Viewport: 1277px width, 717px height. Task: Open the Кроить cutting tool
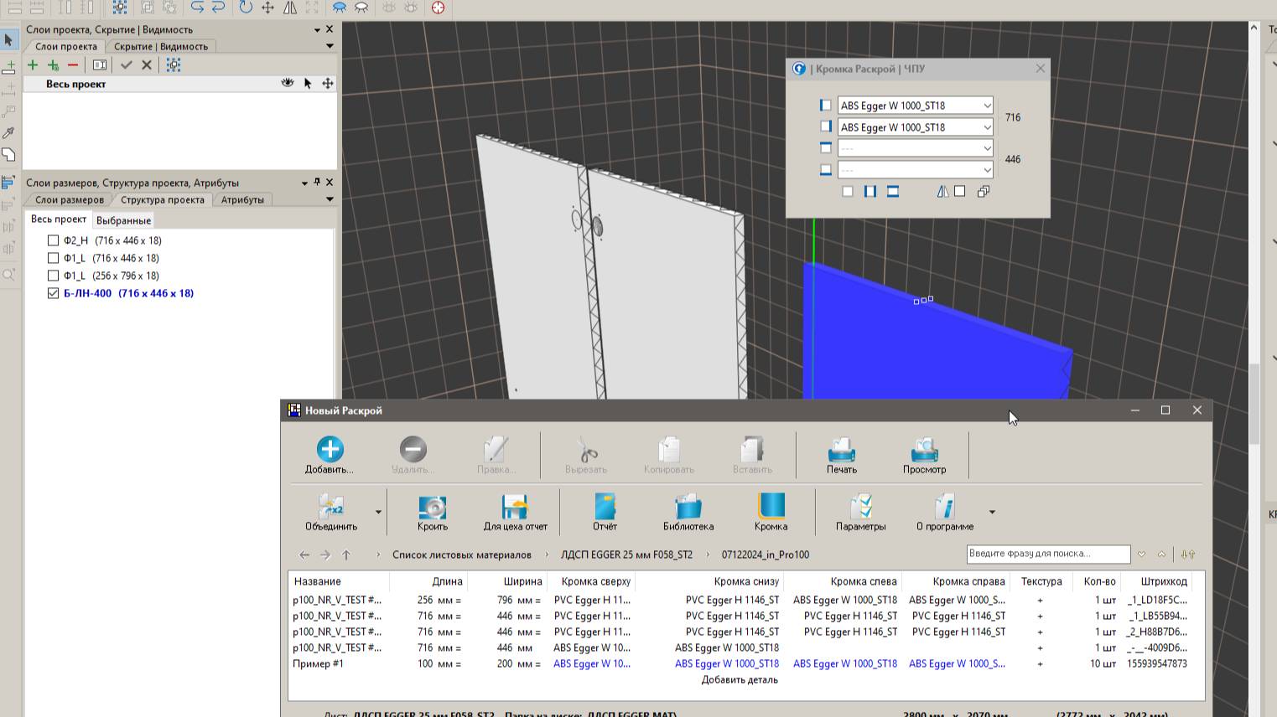433,512
